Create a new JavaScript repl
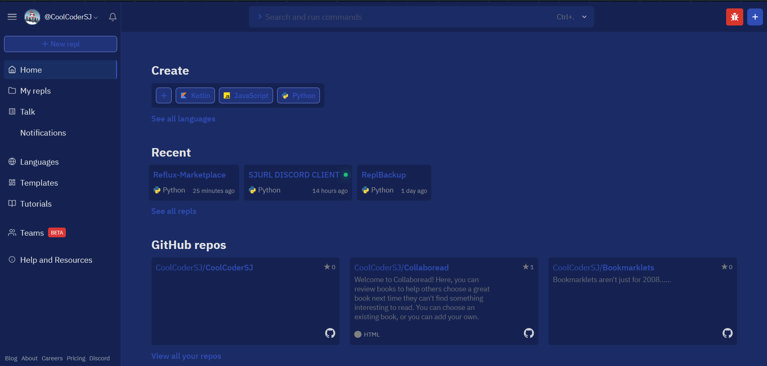 click(x=246, y=96)
